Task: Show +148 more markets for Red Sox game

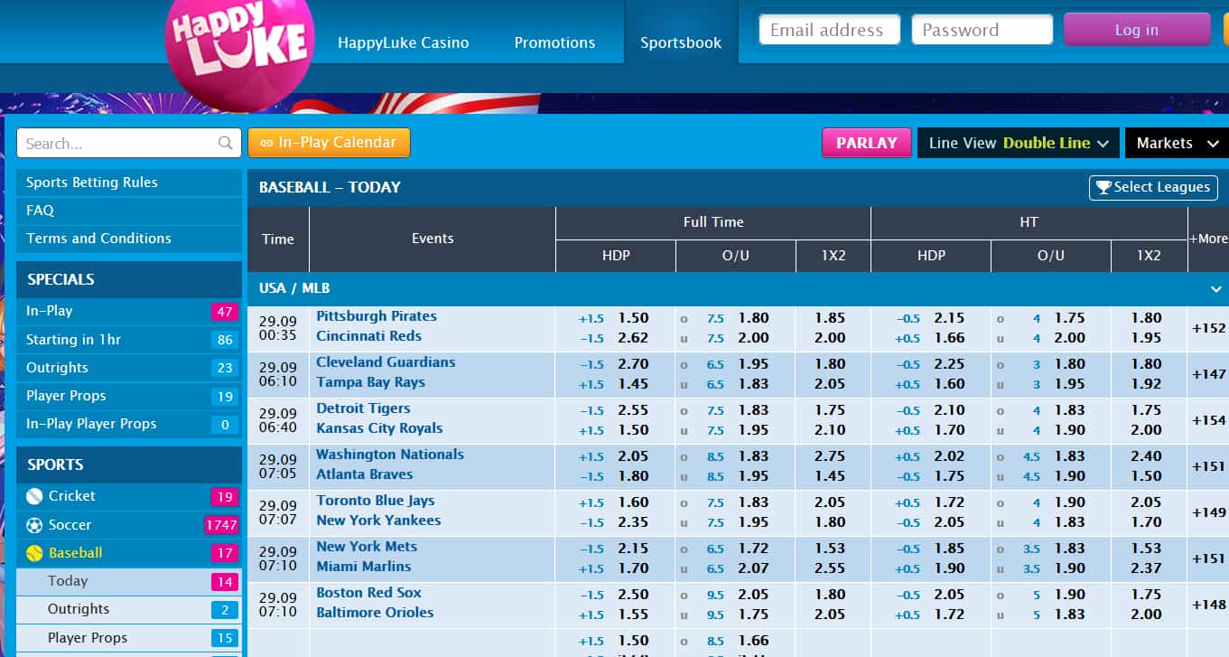Action: click(x=1208, y=605)
